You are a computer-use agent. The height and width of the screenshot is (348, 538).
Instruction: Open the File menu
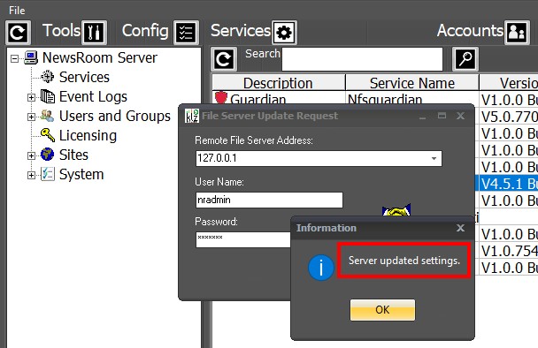[17, 11]
